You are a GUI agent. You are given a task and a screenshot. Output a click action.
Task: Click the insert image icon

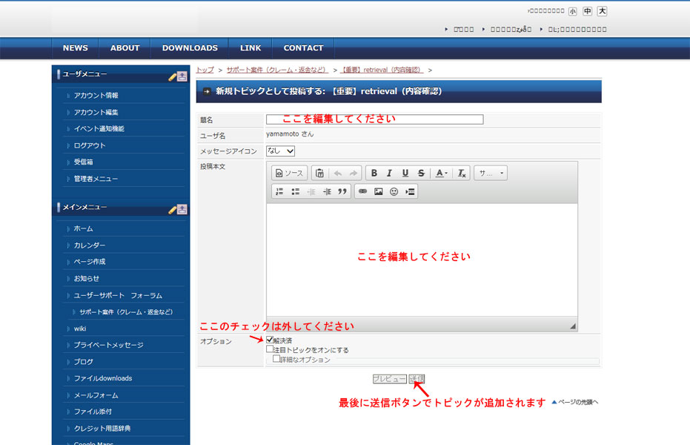coord(379,191)
